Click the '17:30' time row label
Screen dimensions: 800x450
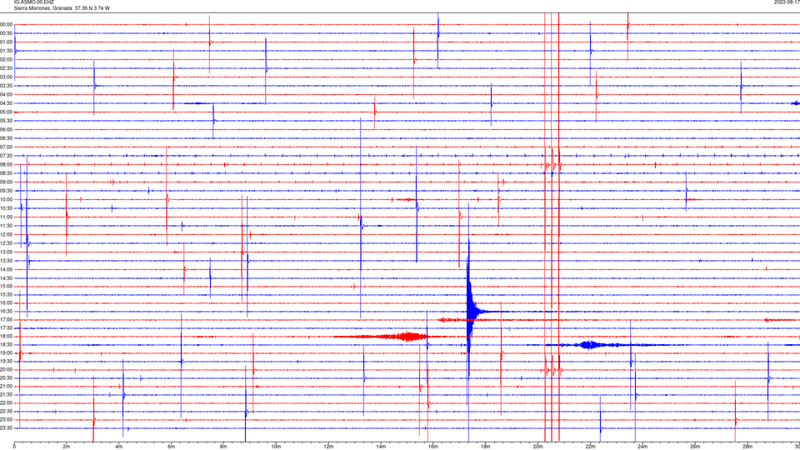[7, 328]
